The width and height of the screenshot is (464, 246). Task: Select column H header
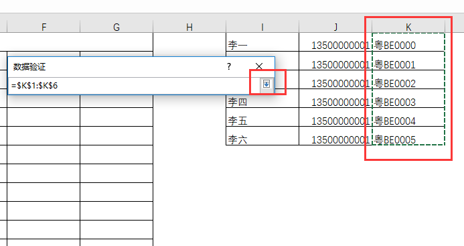tap(189, 27)
